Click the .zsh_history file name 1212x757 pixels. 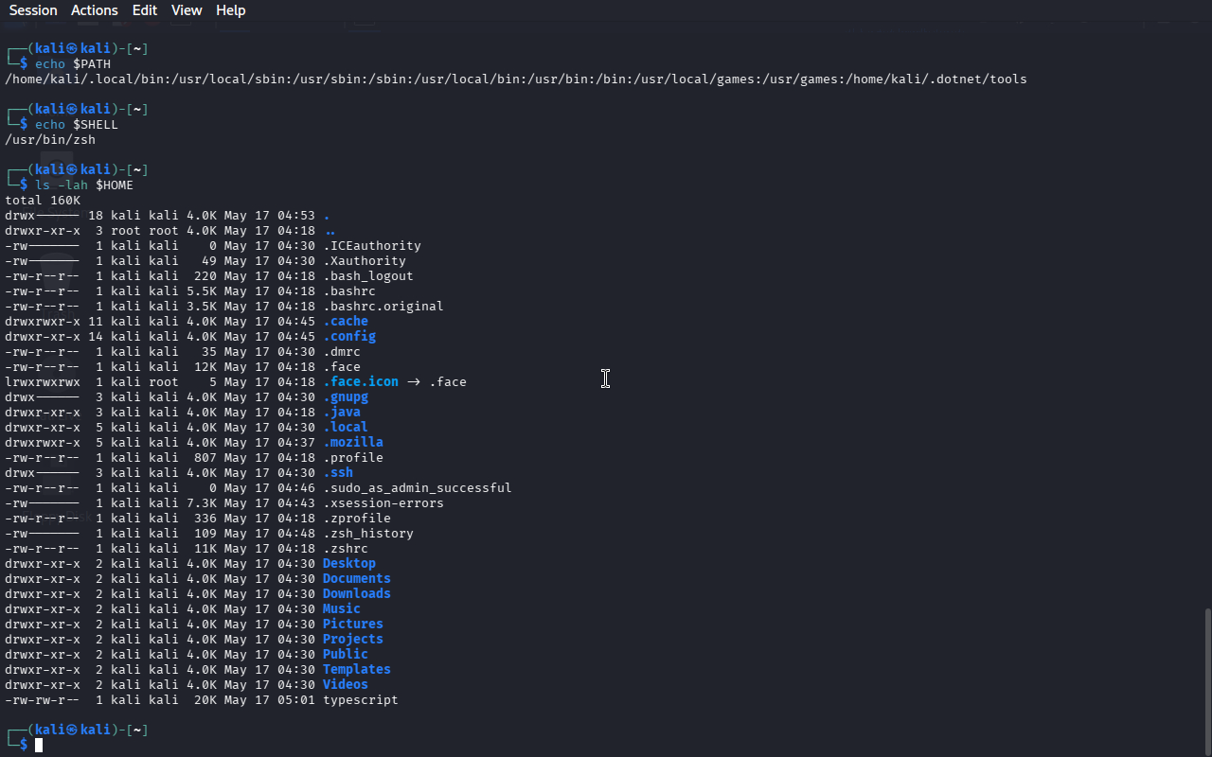(x=368, y=534)
